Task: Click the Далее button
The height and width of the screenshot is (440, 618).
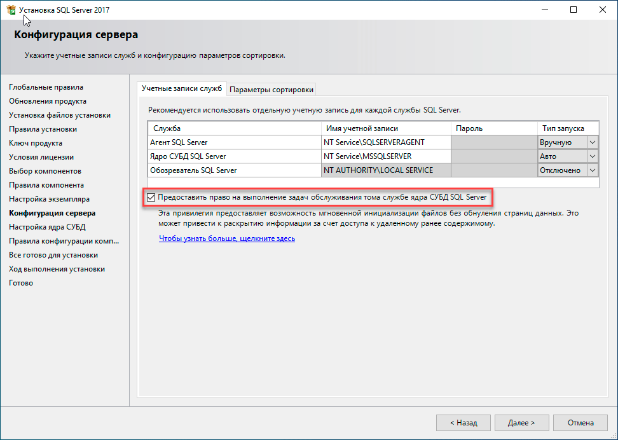Action: pyautogui.click(x=521, y=422)
